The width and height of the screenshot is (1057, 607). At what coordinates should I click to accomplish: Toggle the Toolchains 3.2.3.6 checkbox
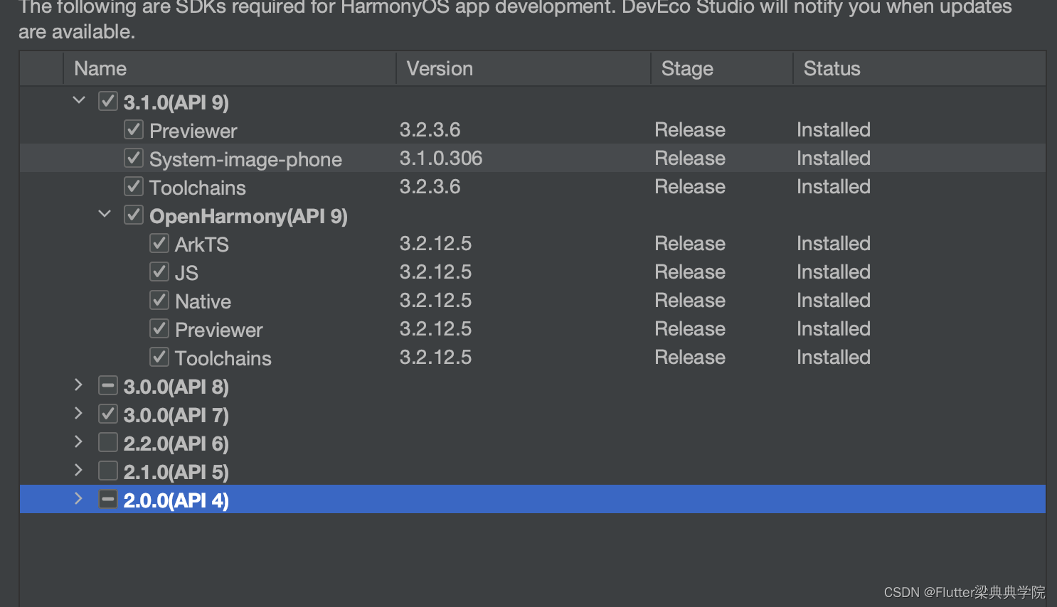(x=134, y=186)
